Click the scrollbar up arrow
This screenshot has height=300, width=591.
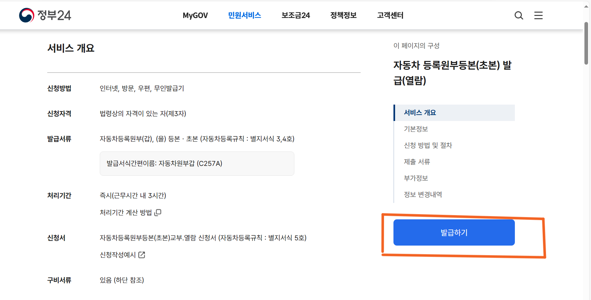[586, 7]
